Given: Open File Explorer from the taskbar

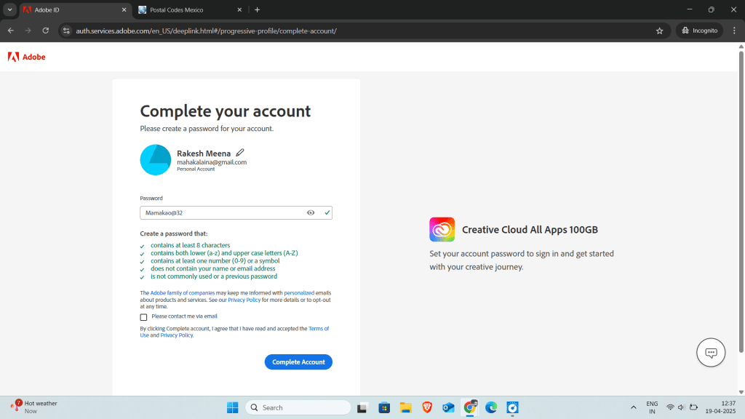Looking at the screenshot, I should pos(405,407).
